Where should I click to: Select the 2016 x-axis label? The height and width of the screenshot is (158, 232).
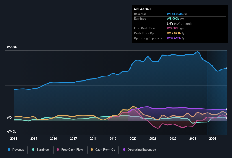pyautogui.click(x=53, y=139)
